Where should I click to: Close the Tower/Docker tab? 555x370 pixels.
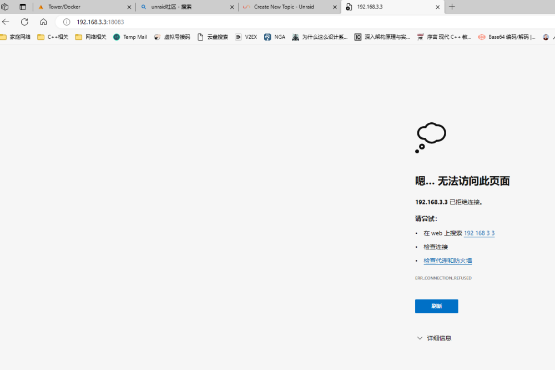pyautogui.click(x=129, y=7)
